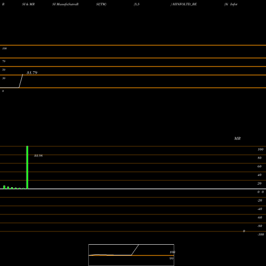Click the -100 label on MR axis
Image resolution: width=266 pixels, height=266 pixels.
(x=261, y=235)
